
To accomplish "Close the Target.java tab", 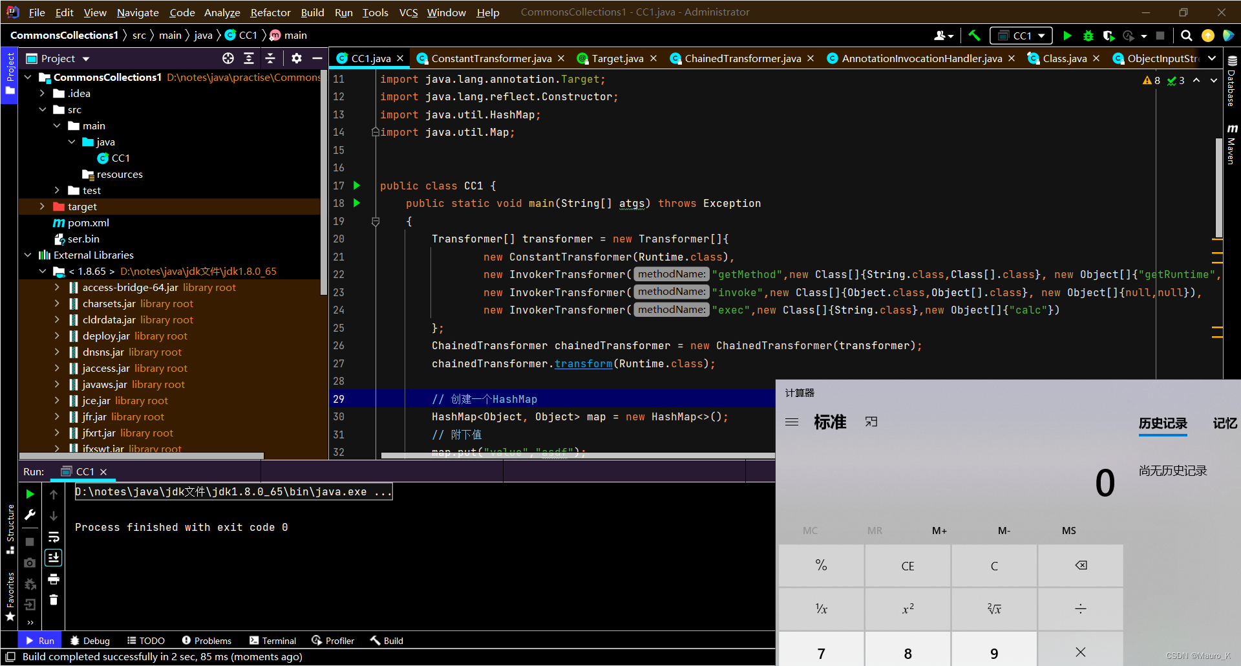I will coord(653,58).
